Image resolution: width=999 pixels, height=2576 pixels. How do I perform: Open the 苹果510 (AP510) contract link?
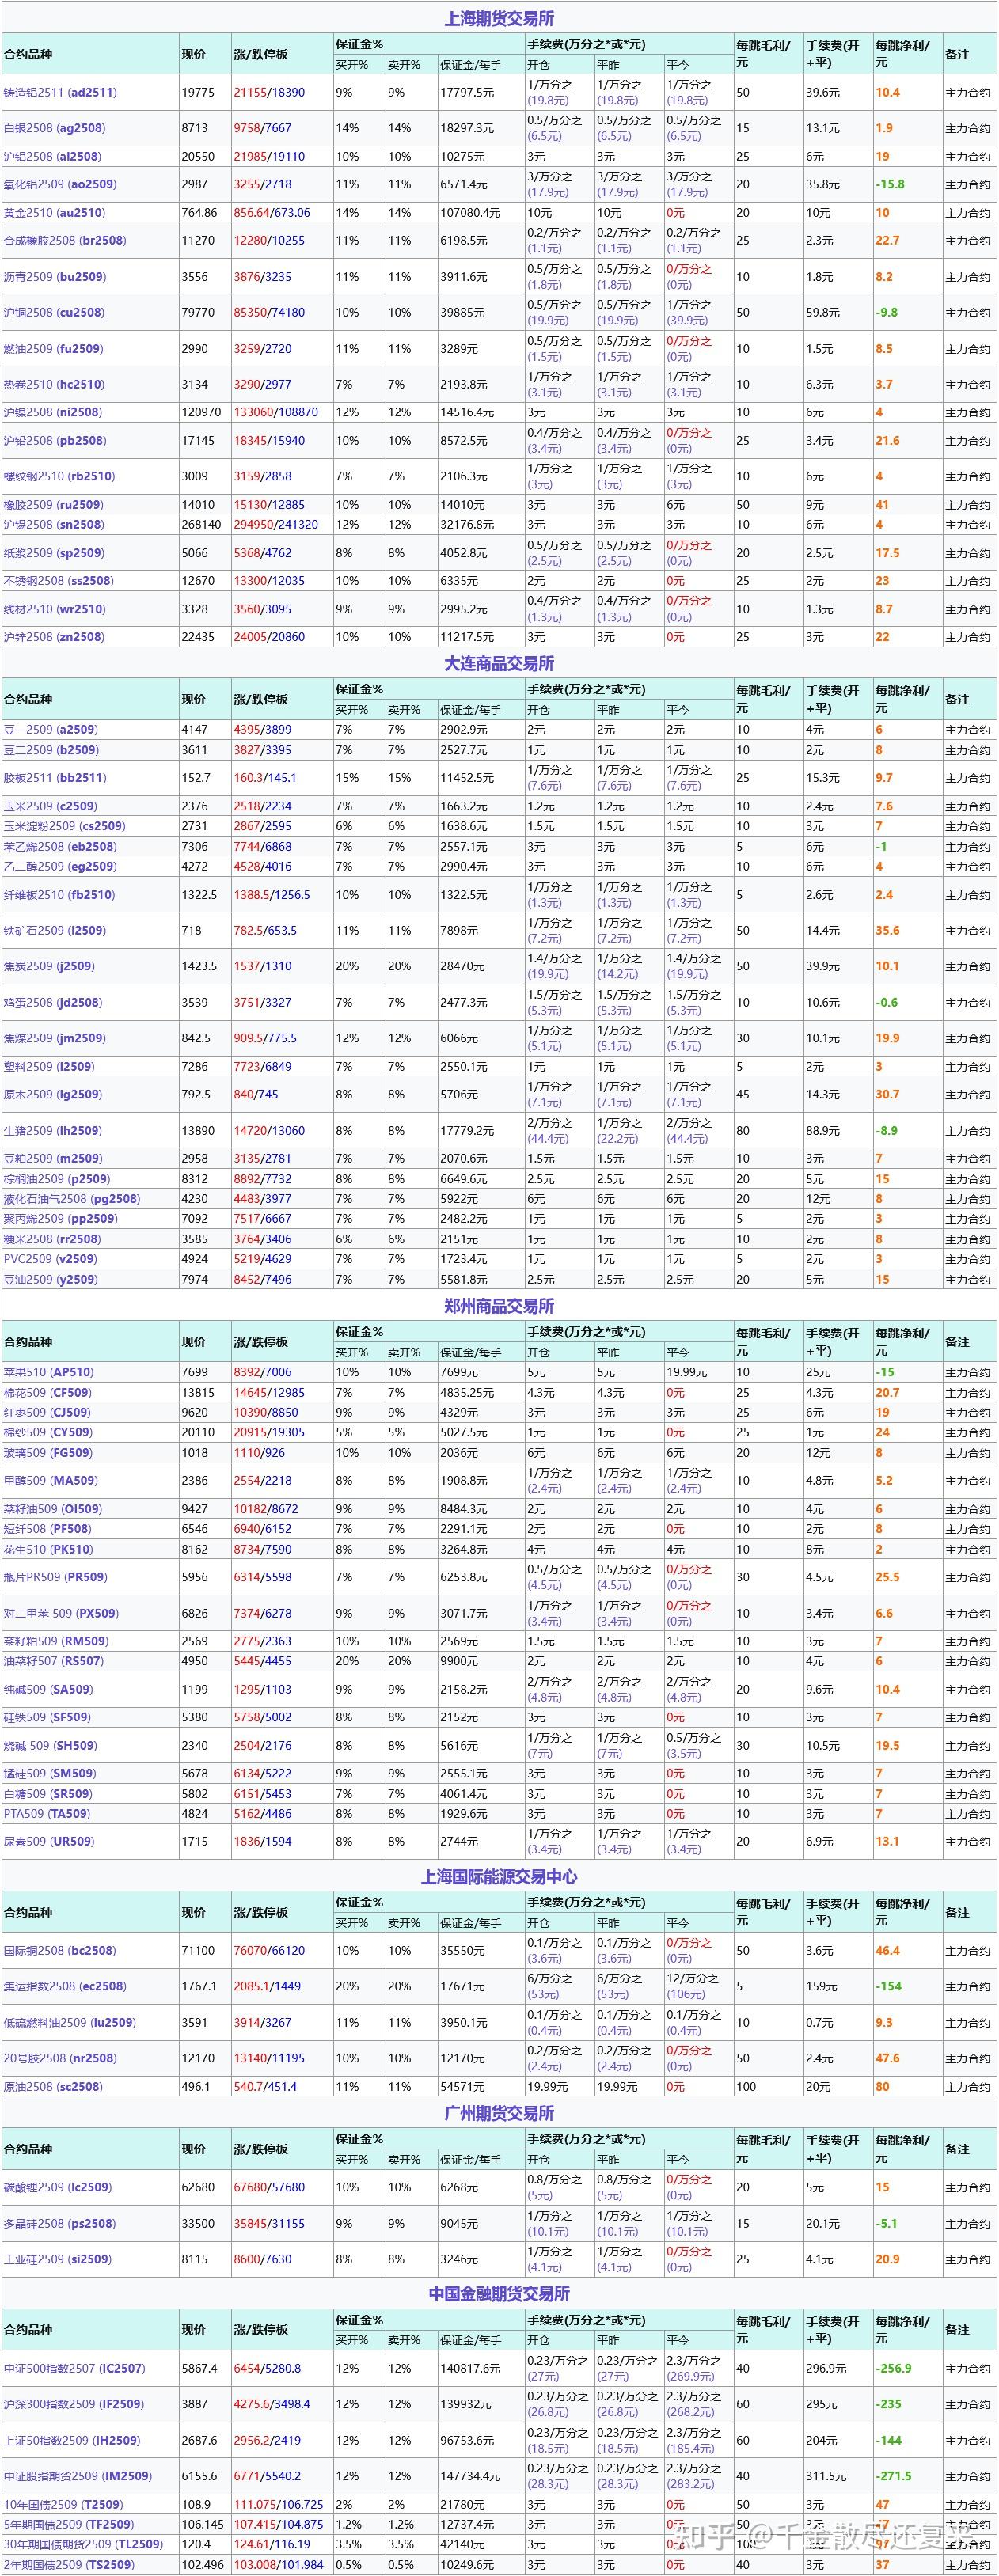coord(49,1372)
